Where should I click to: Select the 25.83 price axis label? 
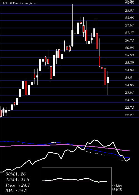(130, 55)
